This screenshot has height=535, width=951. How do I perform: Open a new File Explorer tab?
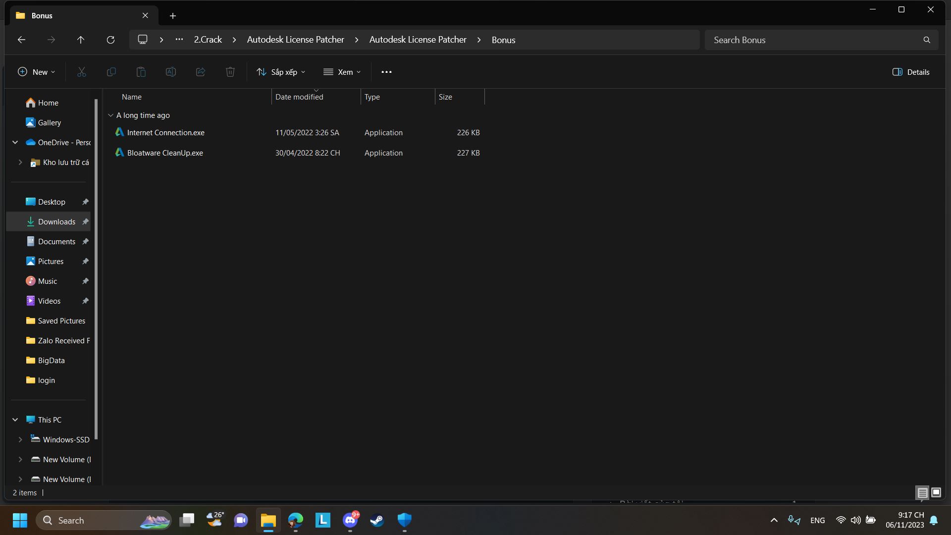click(173, 16)
